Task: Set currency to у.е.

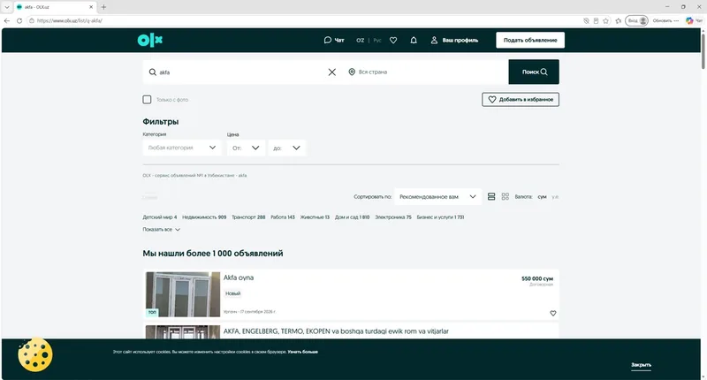Action: (x=555, y=196)
